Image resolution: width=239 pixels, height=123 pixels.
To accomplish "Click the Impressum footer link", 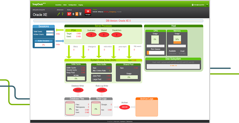I will click(123, 122).
